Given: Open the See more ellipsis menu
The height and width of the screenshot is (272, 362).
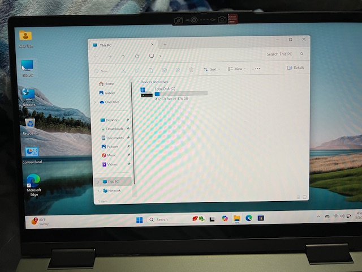Looking at the screenshot, I should pyautogui.click(x=257, y=69).
